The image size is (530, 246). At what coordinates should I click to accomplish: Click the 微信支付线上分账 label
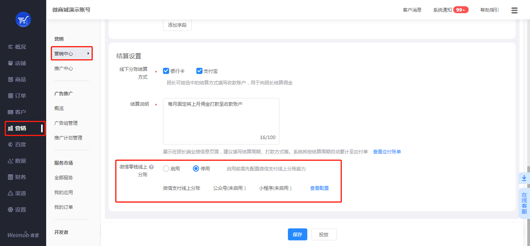182,188
